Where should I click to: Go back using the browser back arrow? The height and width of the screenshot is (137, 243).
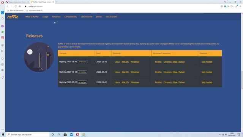(7, 6)
